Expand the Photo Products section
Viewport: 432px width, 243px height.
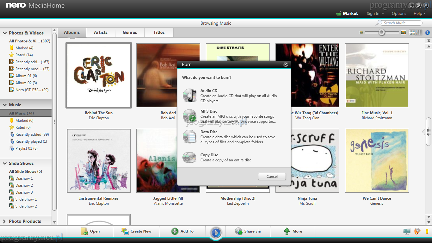click(x=5, y=221)
